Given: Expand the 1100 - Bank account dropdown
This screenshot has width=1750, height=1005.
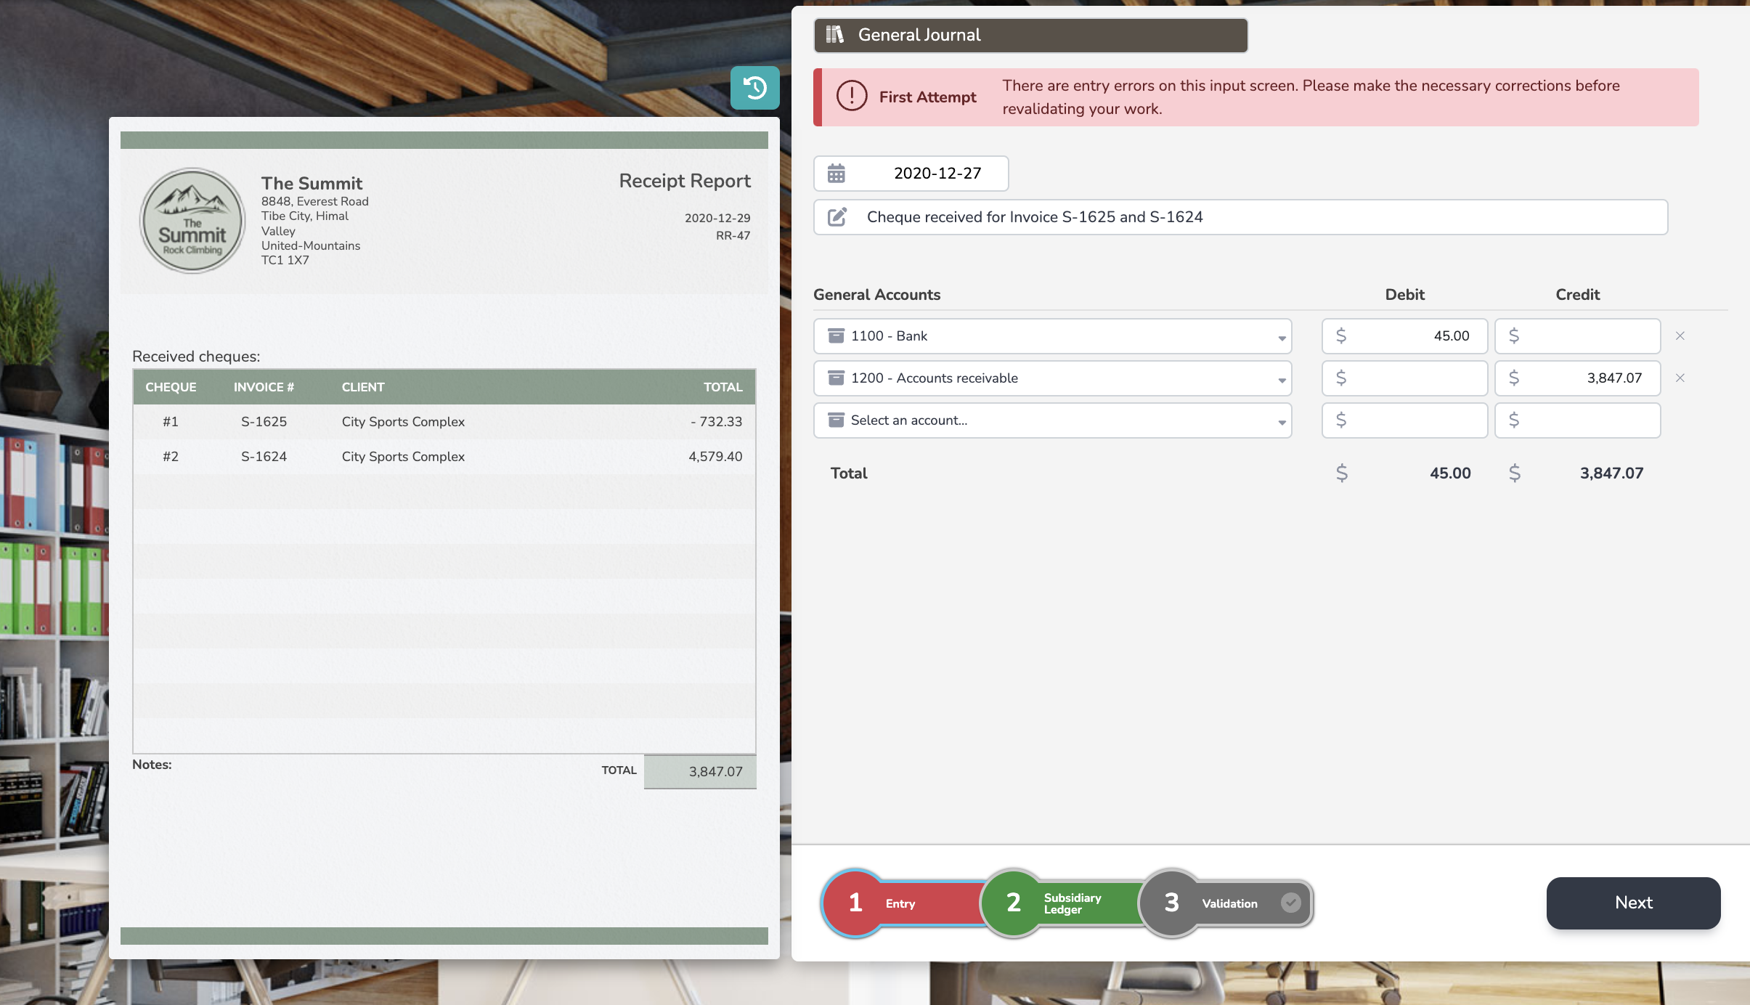Looking at the screenshot, I should (x=1281, y=337).
